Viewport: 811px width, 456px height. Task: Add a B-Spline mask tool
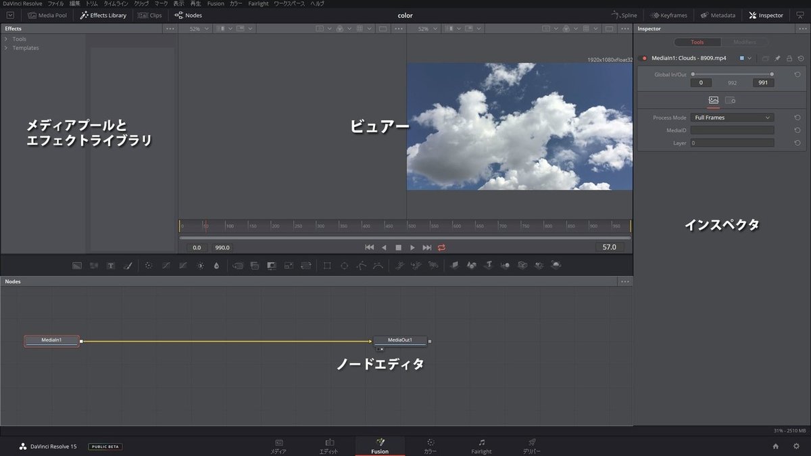point(378,265)
